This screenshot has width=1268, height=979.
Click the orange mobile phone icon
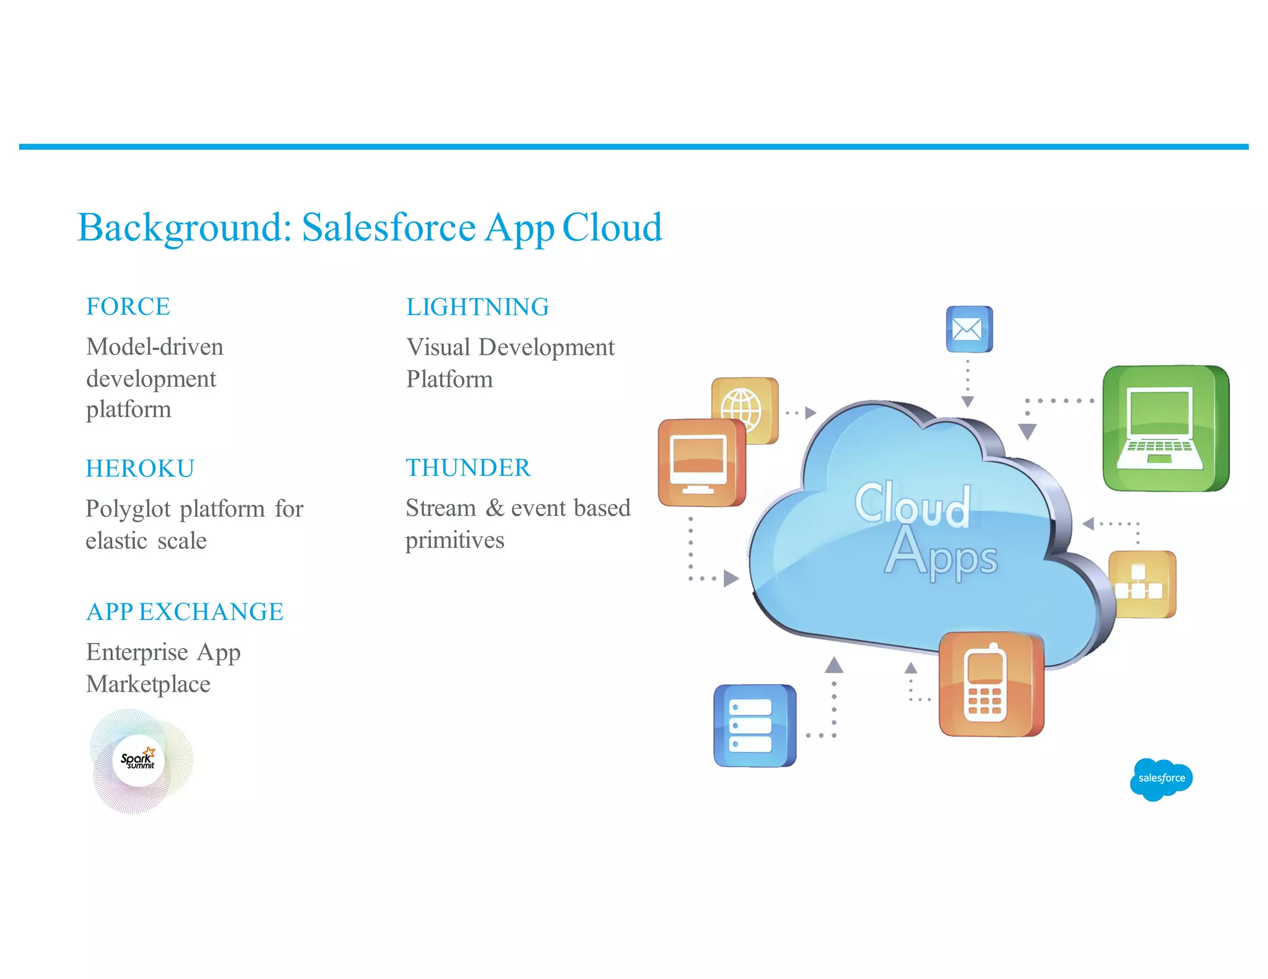pyautogui.click(x=991, y=684)
